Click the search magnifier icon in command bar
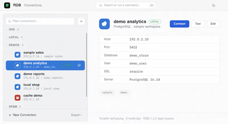This screenshot has width=228, height=124. pyautogui.click(x=101, y=5)
